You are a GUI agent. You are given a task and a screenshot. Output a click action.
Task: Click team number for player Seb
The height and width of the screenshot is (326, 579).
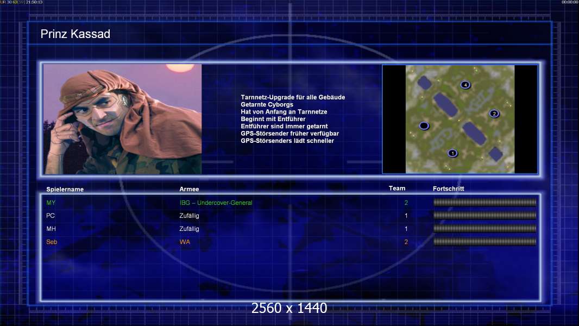coord(406,242)
